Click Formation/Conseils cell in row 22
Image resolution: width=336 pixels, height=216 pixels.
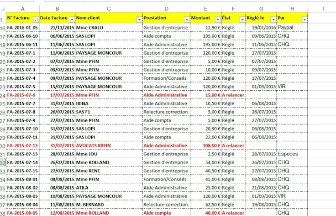[x=166, y=78]
